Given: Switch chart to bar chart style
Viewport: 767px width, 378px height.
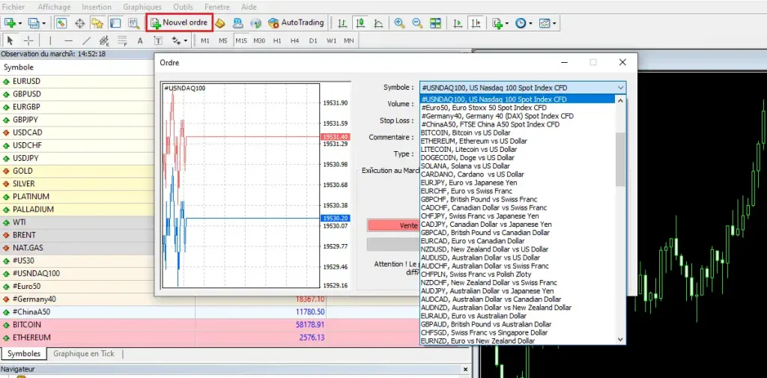Looking at the screenshot, I should 343,23.
